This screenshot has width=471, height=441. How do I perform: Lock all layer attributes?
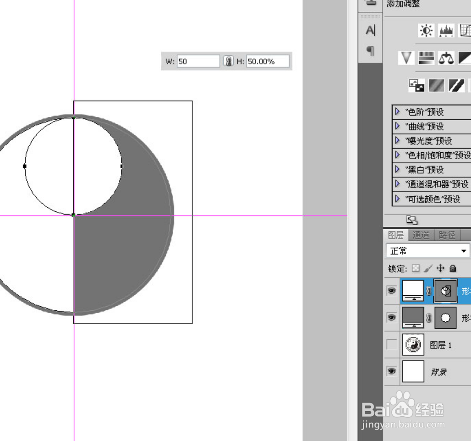pos(453,268)
